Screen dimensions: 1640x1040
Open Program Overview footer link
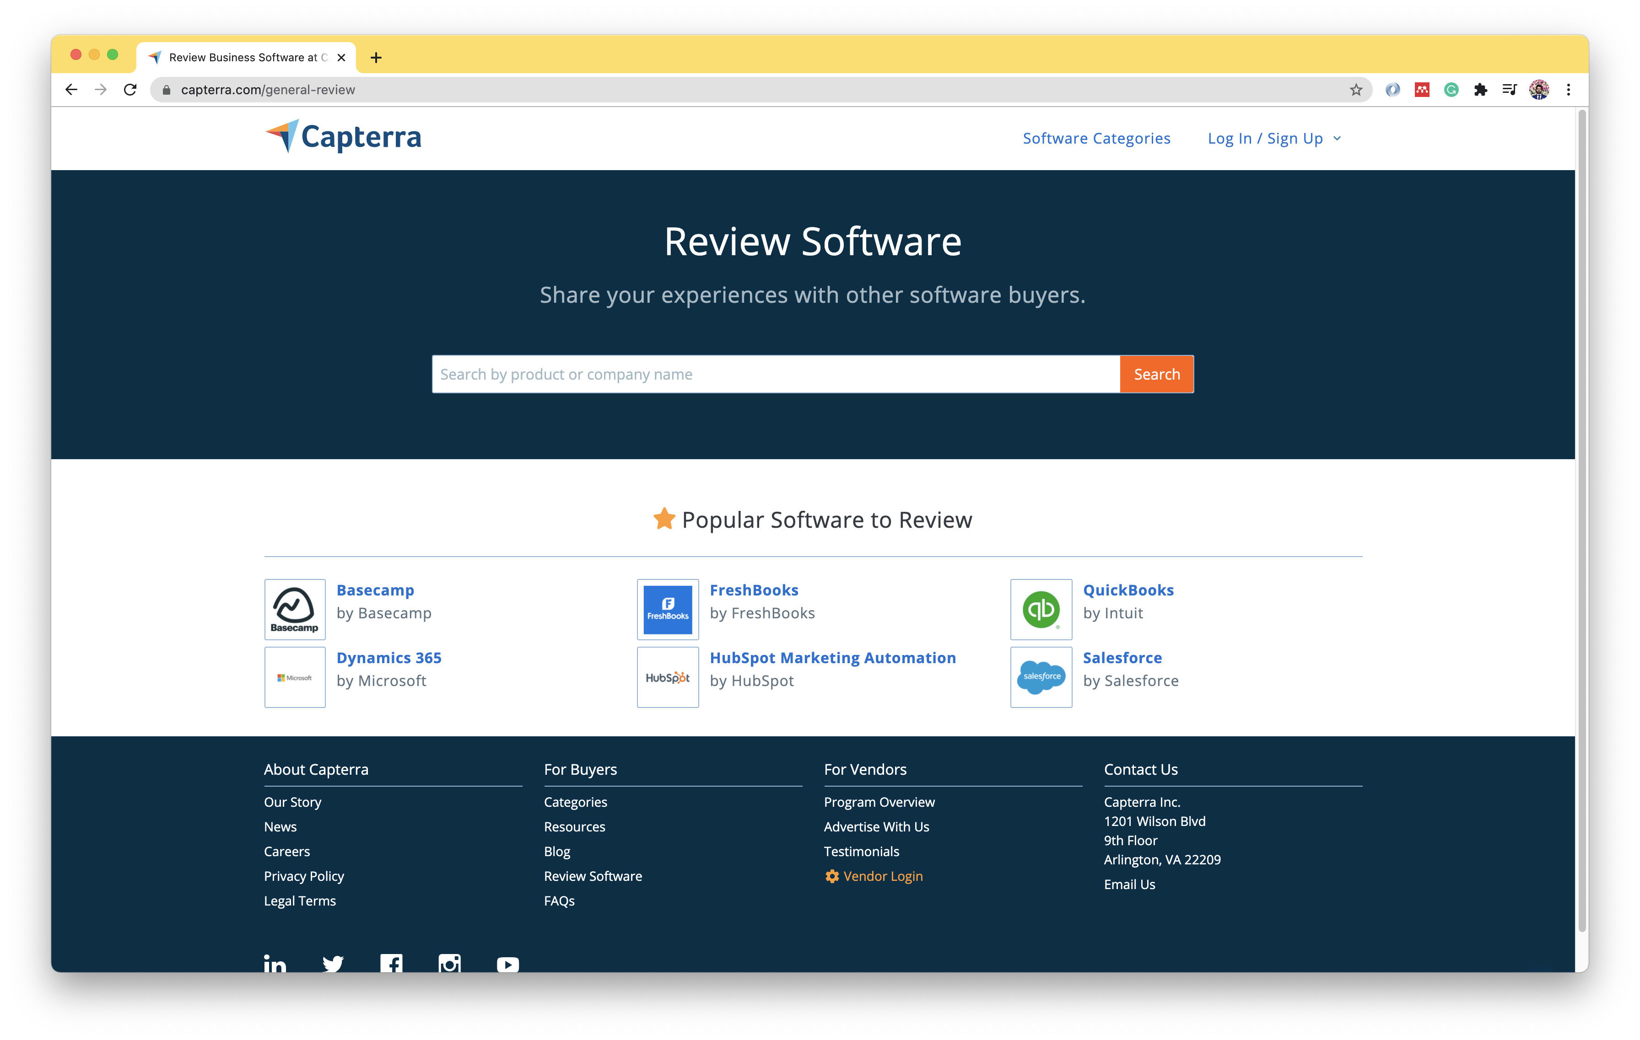(x=879, y=802)
